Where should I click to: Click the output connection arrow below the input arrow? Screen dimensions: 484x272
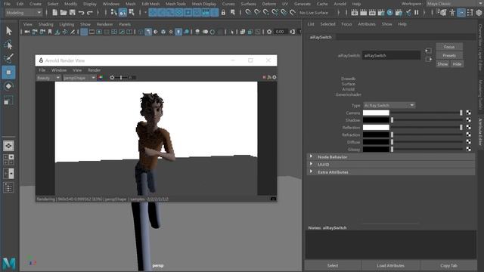tap(429, 59)
